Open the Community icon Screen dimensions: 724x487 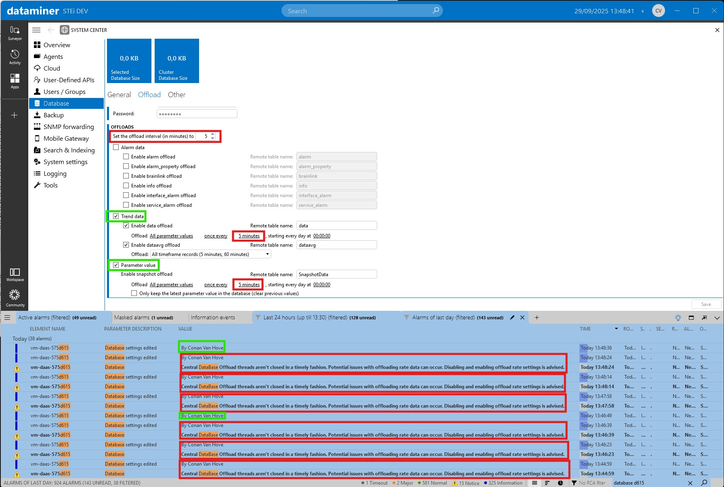[x=15, y=298]
